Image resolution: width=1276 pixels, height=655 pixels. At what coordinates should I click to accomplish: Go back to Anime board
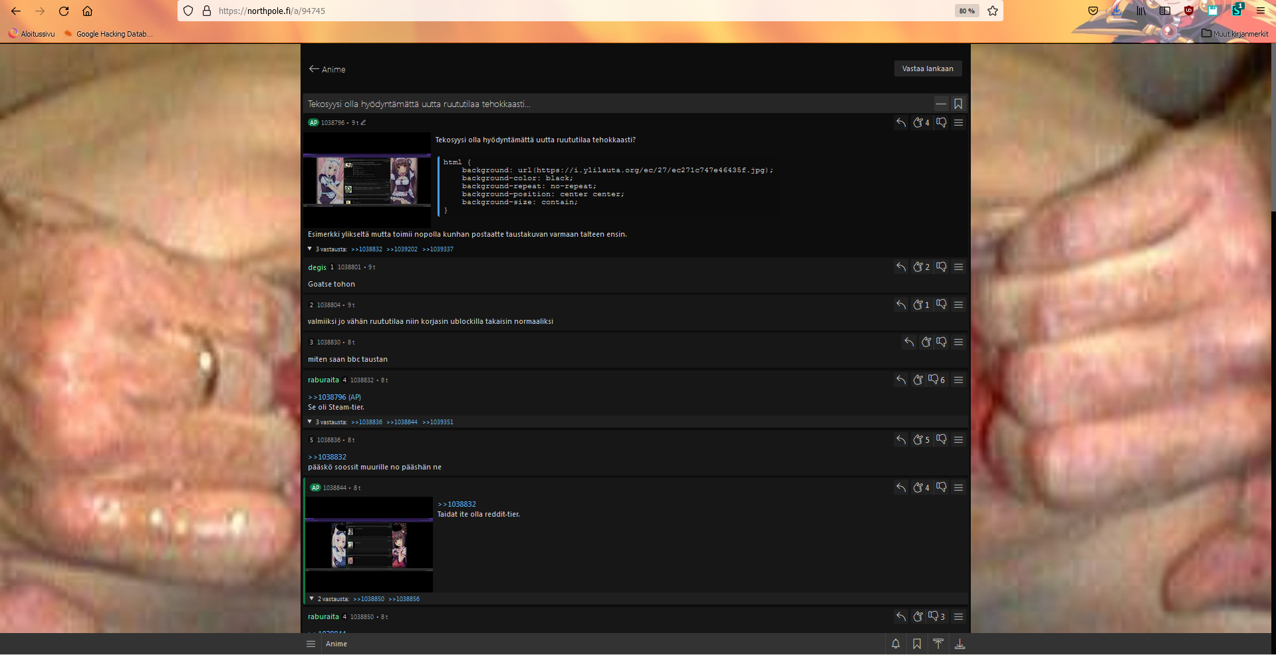[327, 69]
